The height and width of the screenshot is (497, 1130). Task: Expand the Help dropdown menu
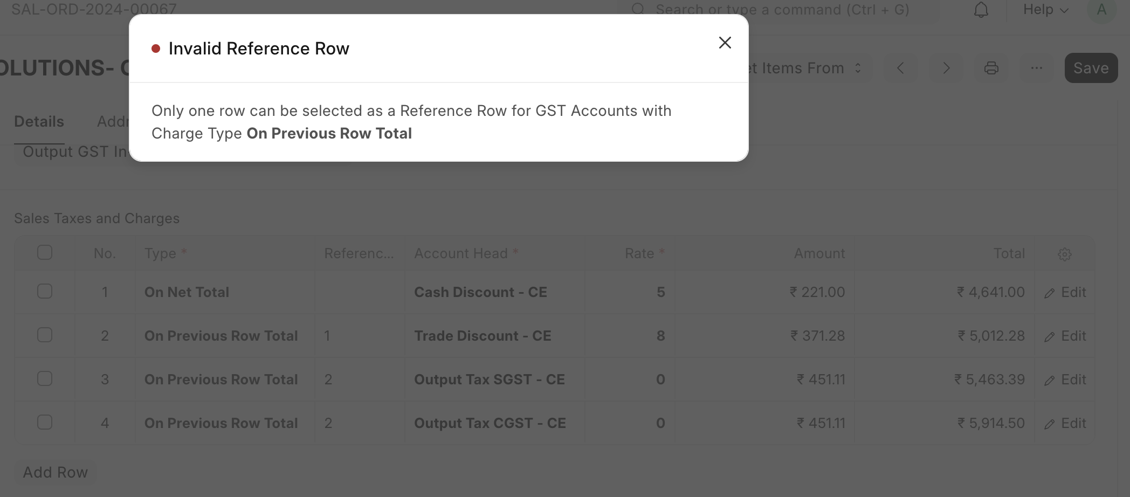(x=1045, y=10)
